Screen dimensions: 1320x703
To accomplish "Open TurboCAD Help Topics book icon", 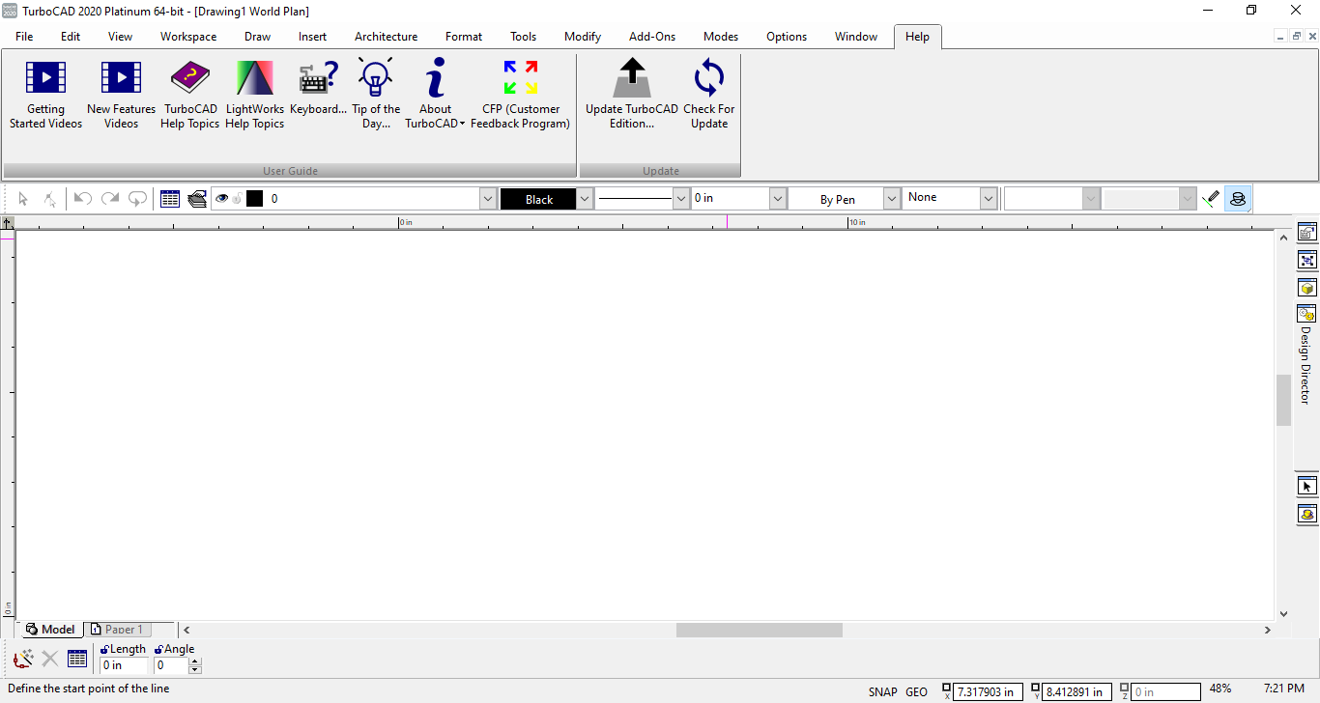I will [x=190, y=77].
